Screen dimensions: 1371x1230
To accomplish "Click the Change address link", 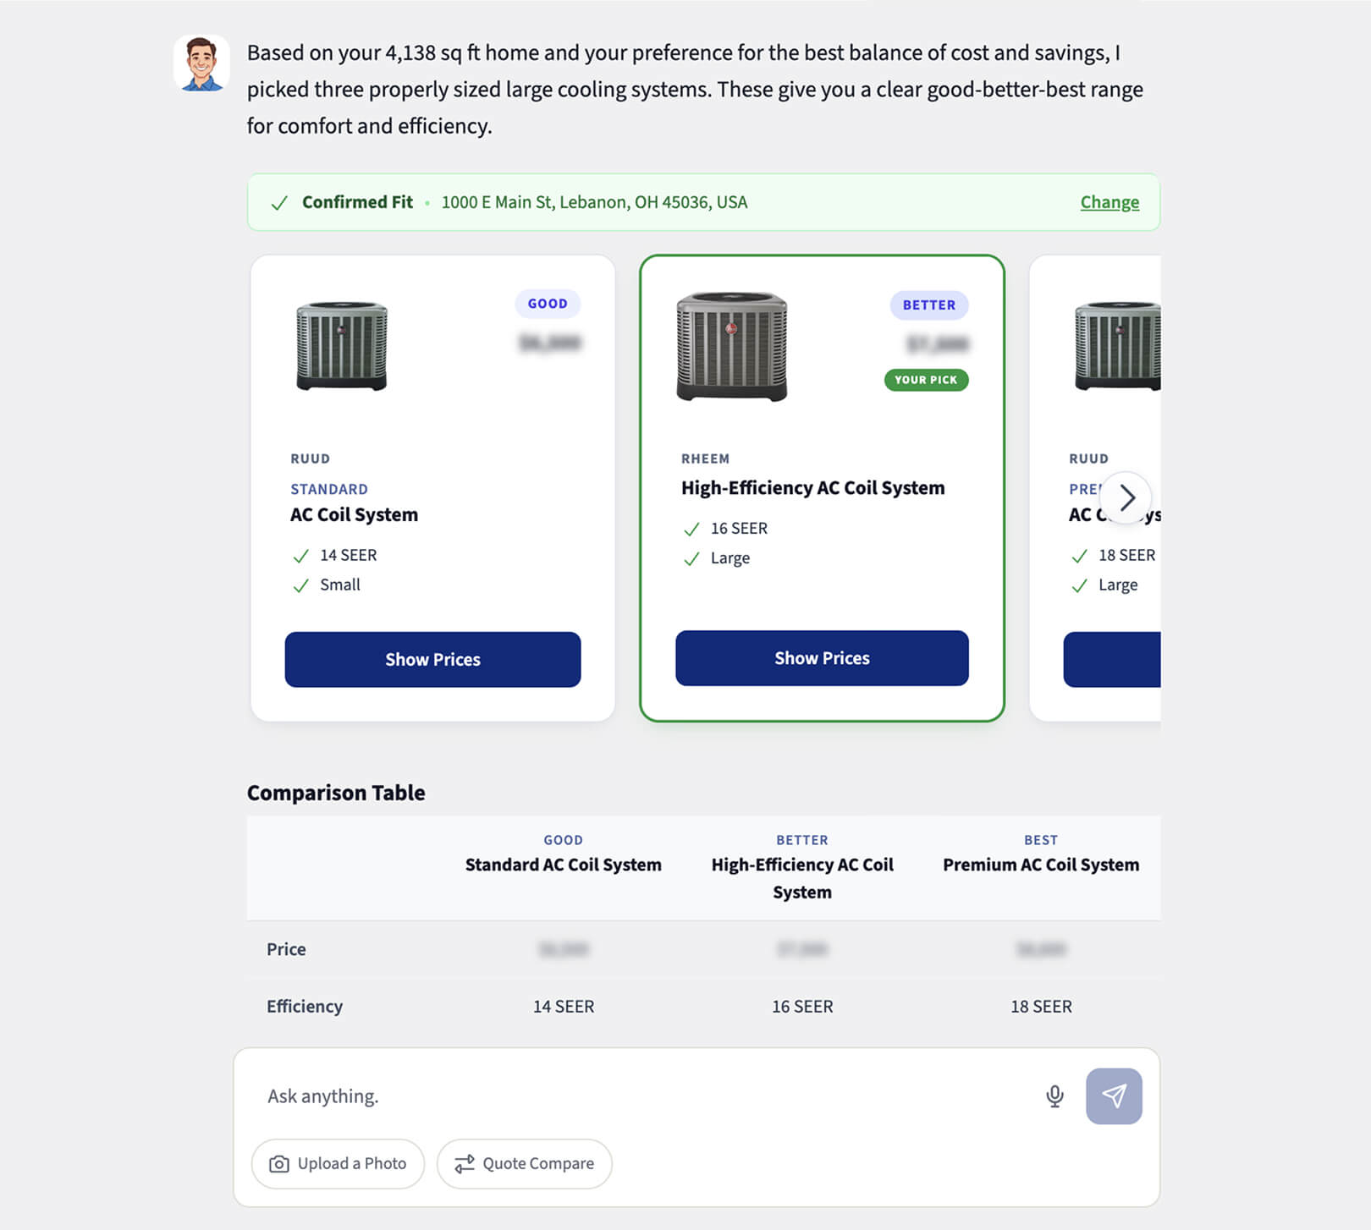I will [x=1109, y=202].
